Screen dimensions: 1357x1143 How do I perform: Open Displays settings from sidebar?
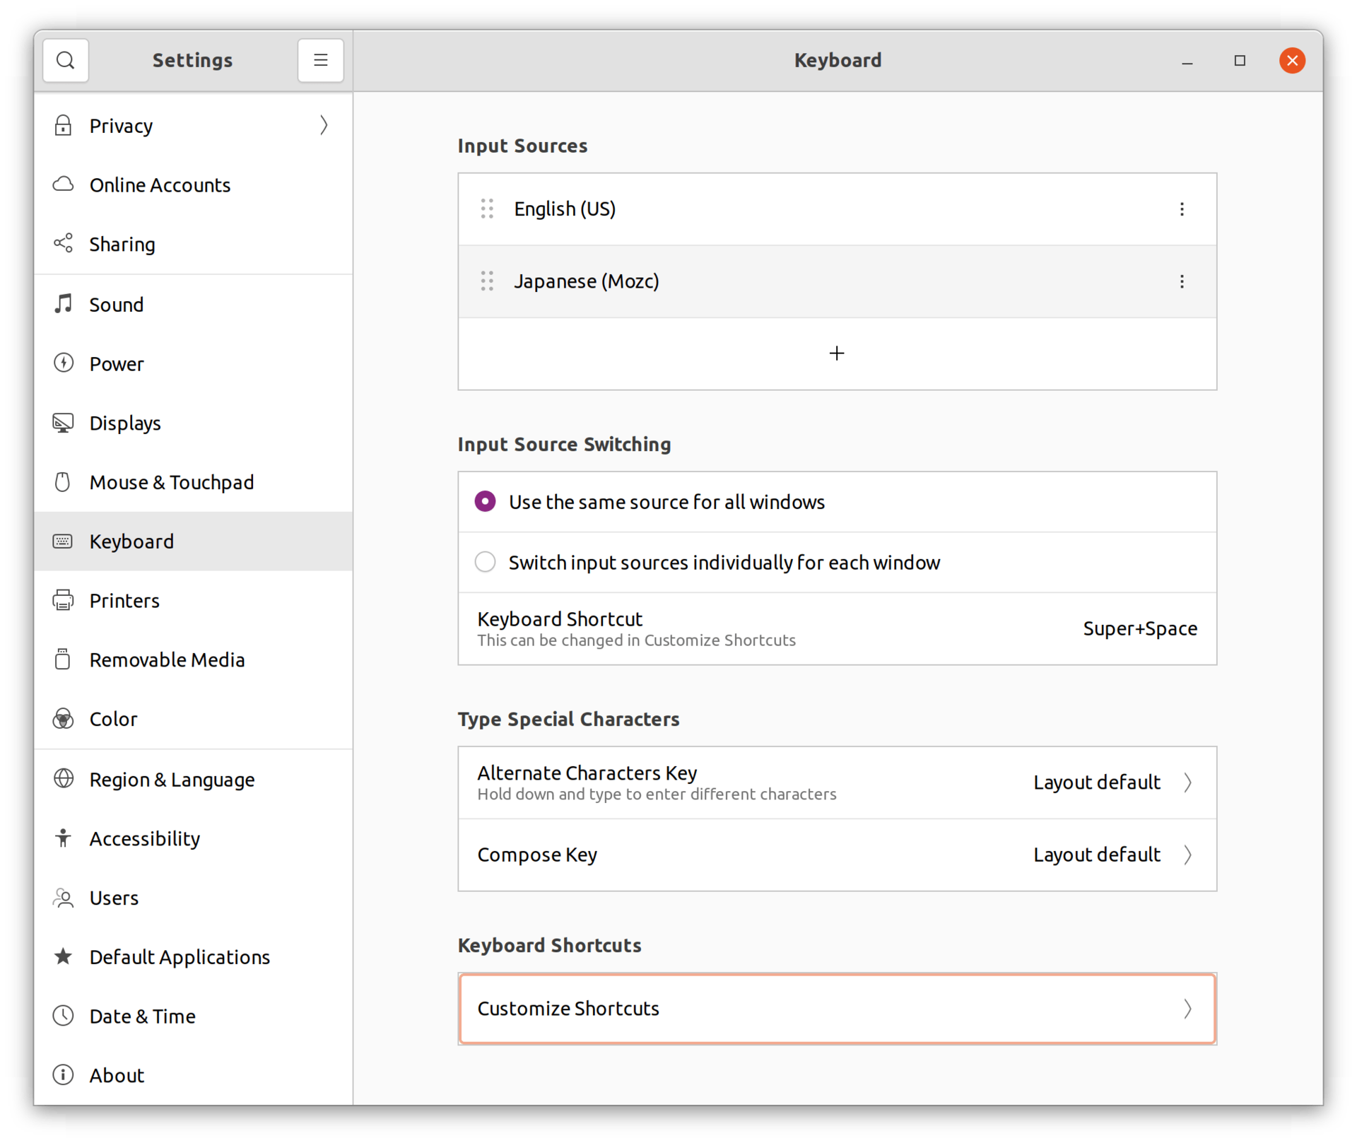(x=125, y=423)
